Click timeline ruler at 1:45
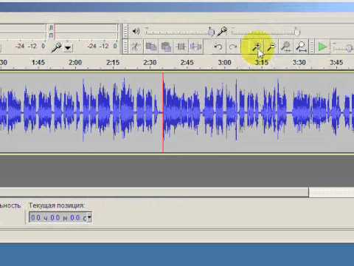Screen dimensions: 354x266 point(38,62)
